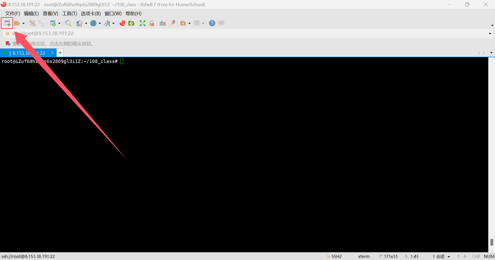Image resolution: width=495 pixels, height=260 pixels.
Task: Open the 查看(V) menu
Action: pos(51,14)
